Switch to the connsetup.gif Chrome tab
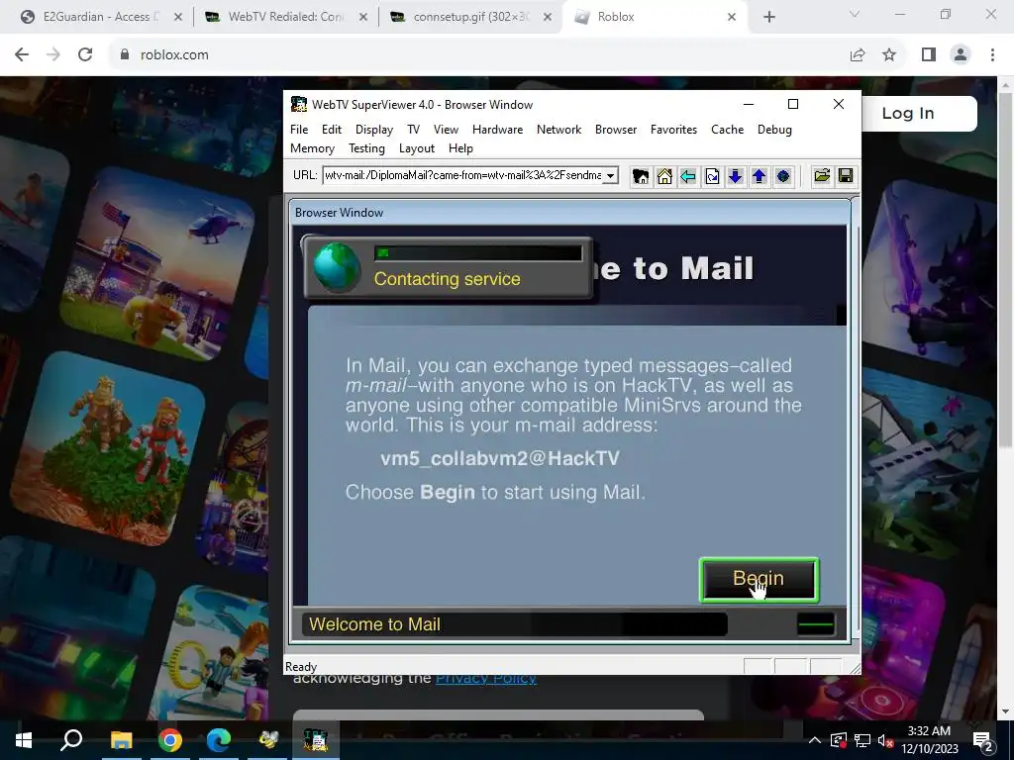Image resolution: width=1014 pixels, height=760 pixels. [470, 17]
